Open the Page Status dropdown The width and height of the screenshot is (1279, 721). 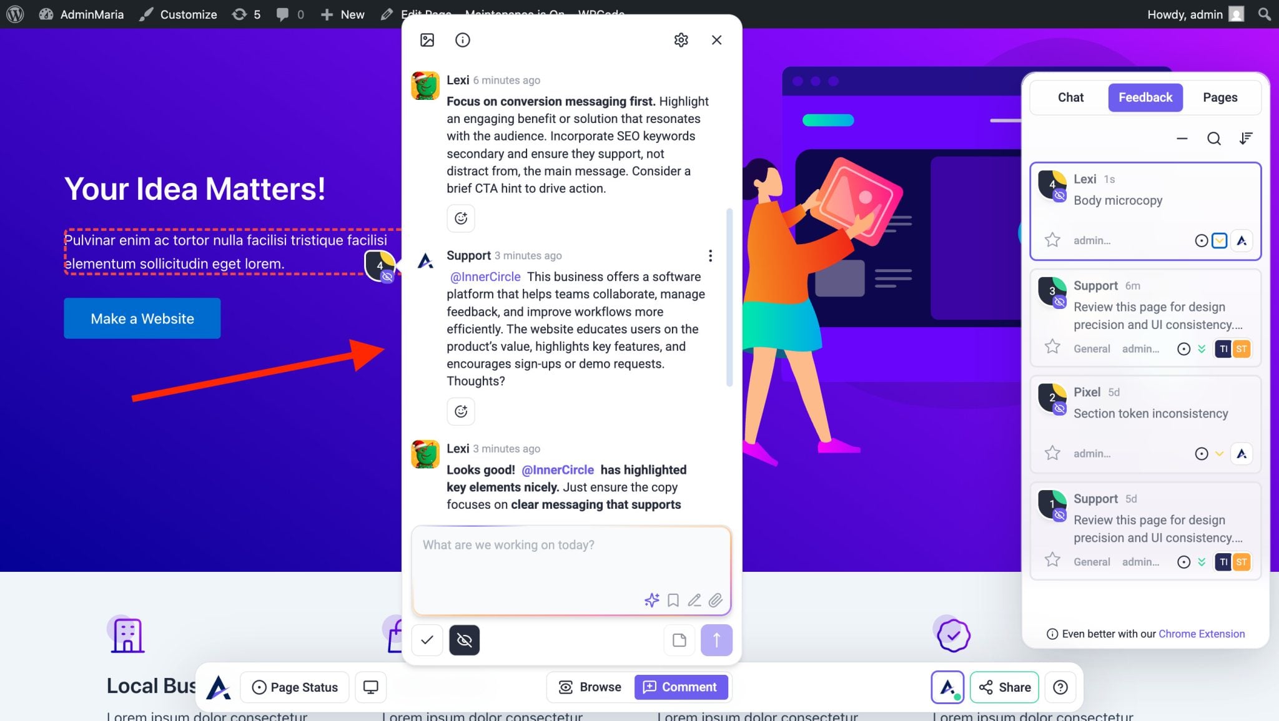(295, 687)
